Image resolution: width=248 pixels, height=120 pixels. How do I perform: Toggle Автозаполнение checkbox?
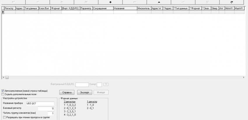(3, 91)
